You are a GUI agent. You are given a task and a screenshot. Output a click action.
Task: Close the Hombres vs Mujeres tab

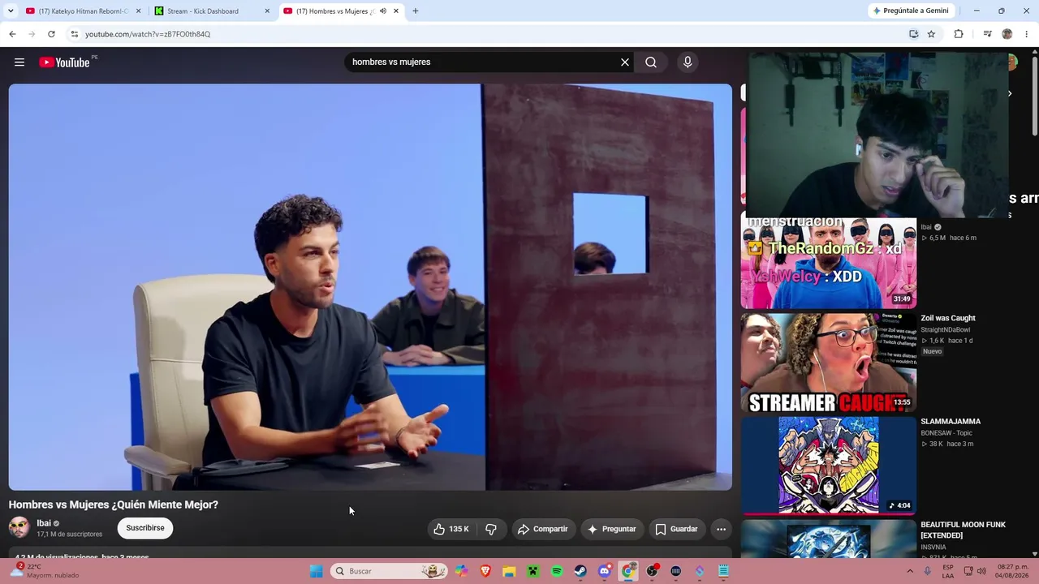[396, 11]
